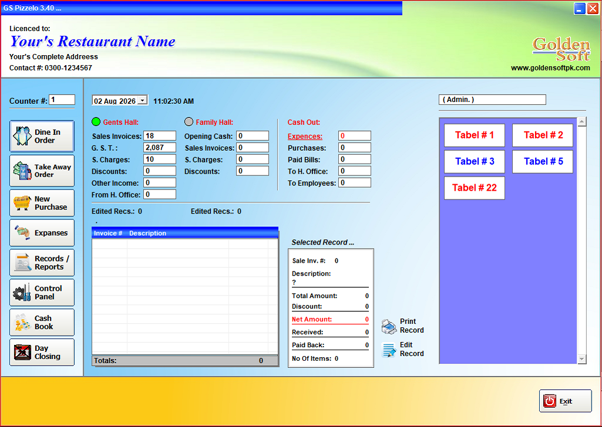Click the ( Admin. ) user field

[x=492, y=100]
